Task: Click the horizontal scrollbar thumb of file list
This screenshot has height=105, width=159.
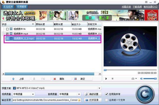Action: coord(49,74)
